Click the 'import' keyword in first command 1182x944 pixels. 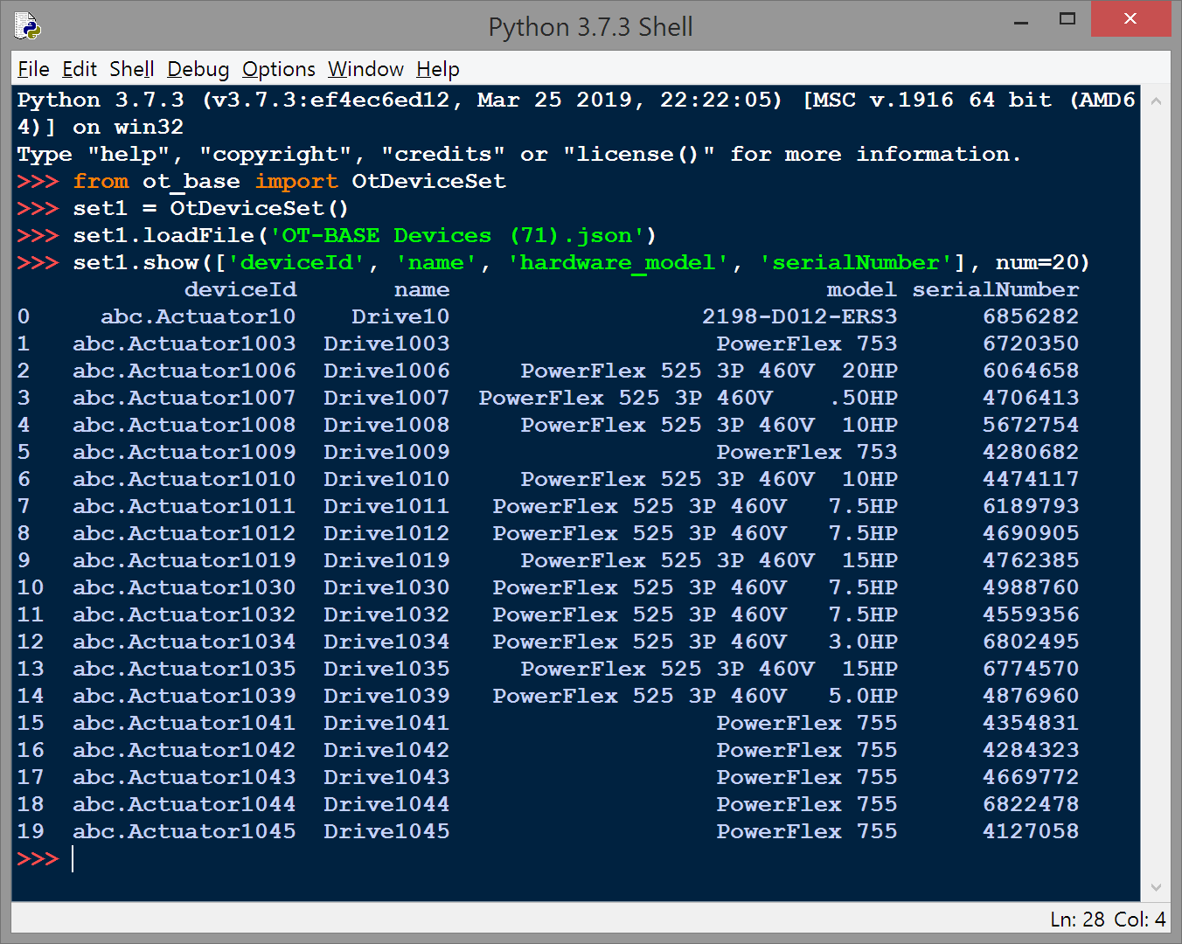(296, 181)
